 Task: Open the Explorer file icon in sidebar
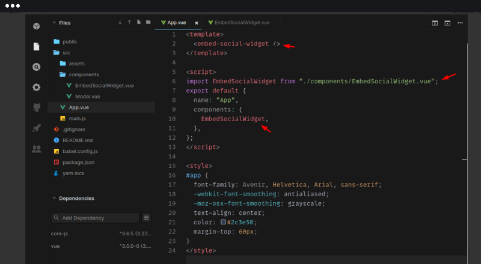(36, 47)
